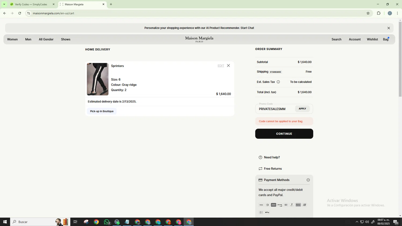Click the Visa payment icon

pos(261,205)
